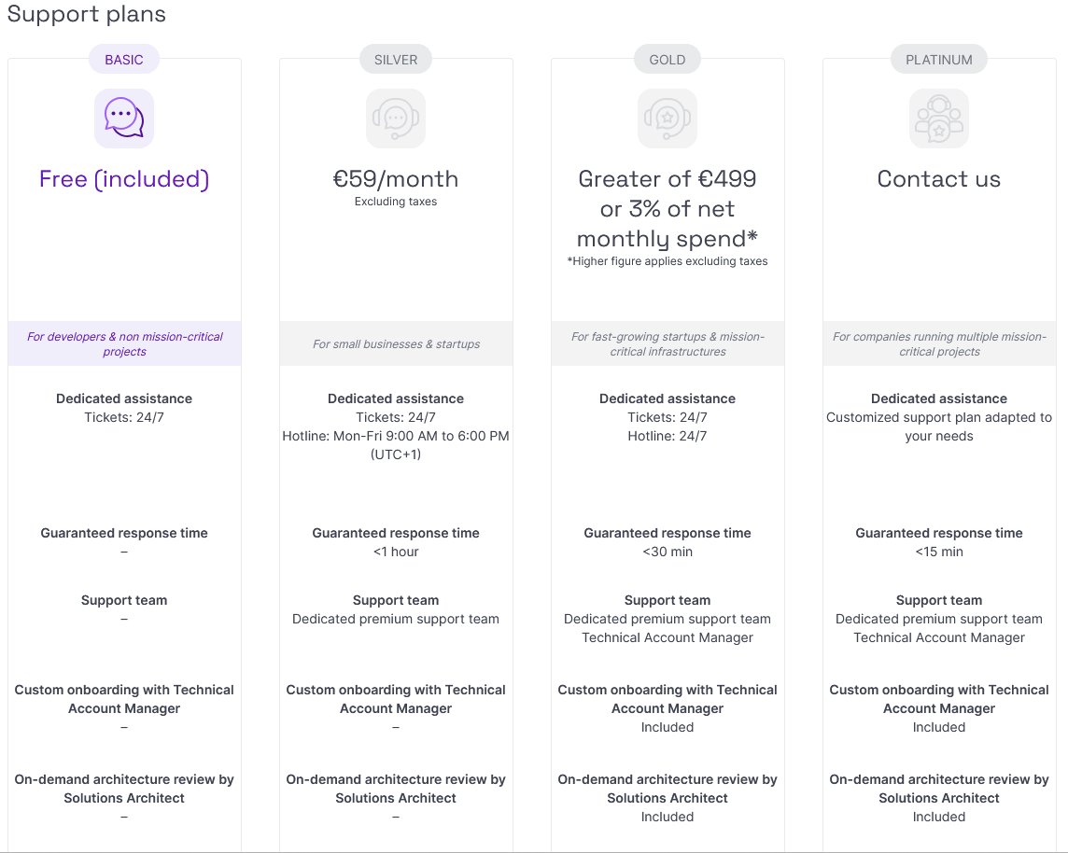Click the developers & non mission-critical projects banner
The image size is (1068, 853).
click(125, 343)
